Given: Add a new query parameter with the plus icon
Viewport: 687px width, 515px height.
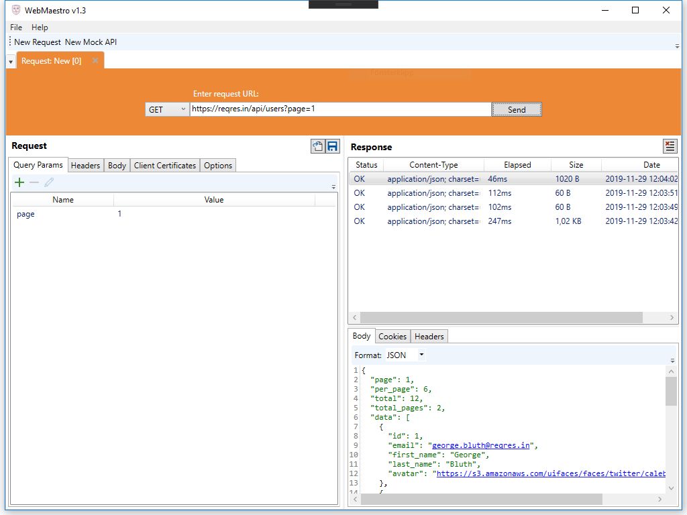Looking at the screenshot, I should point(19,182).
